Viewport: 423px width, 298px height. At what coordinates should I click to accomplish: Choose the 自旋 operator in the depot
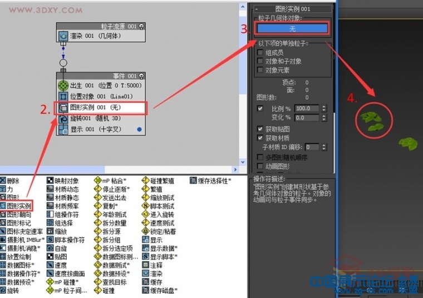57,248
